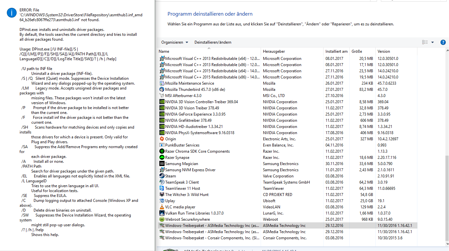Click the Vulkan Run Time Libraries icon

(x=162, y=213)
